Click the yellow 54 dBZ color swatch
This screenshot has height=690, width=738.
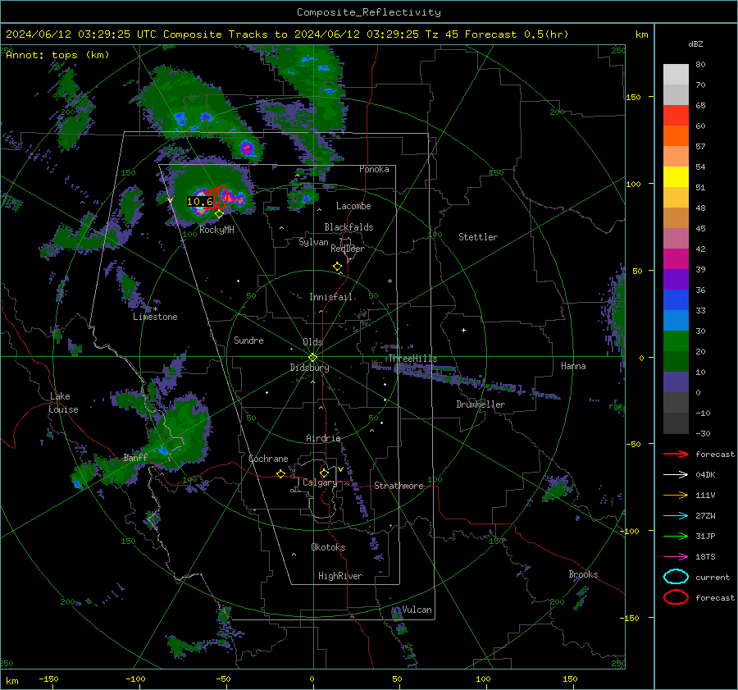pyautogui.click(x=676, y=176)
